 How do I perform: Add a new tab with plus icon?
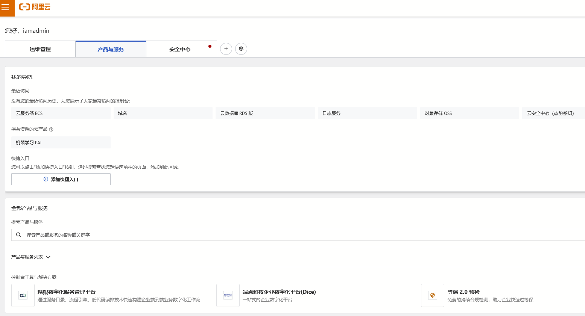point(226,49)
